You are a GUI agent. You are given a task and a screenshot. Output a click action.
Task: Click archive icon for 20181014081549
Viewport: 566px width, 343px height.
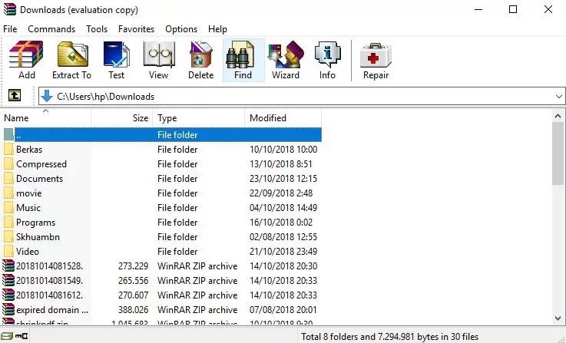click(x=8, y=280)
